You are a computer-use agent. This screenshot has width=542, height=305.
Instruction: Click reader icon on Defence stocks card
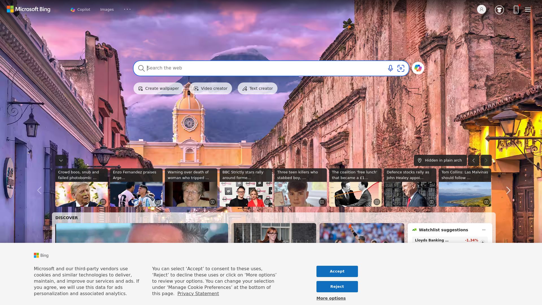coord(432,202)
